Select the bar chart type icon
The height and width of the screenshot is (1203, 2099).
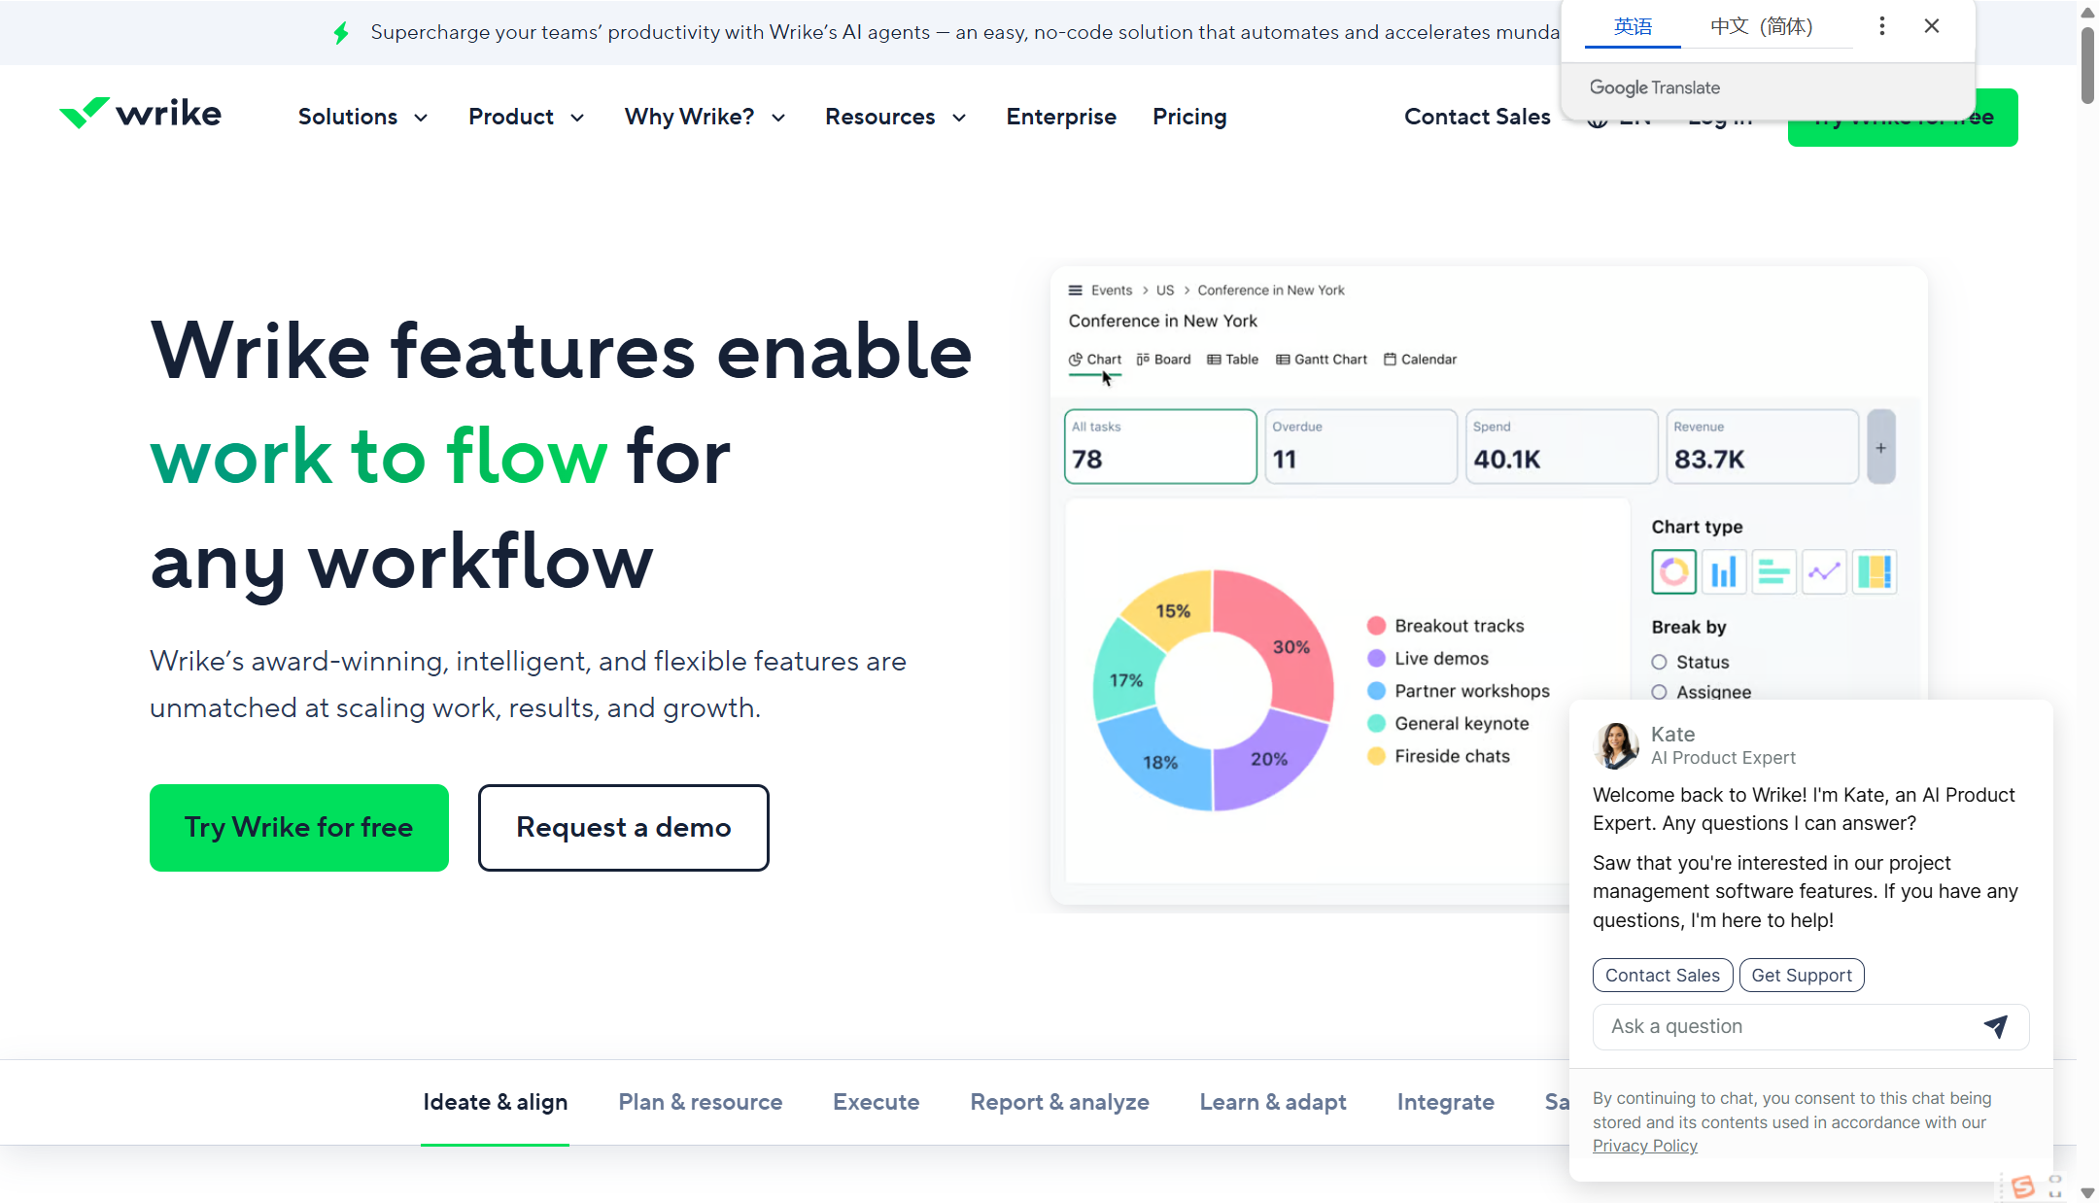[x=1724, y=571]
